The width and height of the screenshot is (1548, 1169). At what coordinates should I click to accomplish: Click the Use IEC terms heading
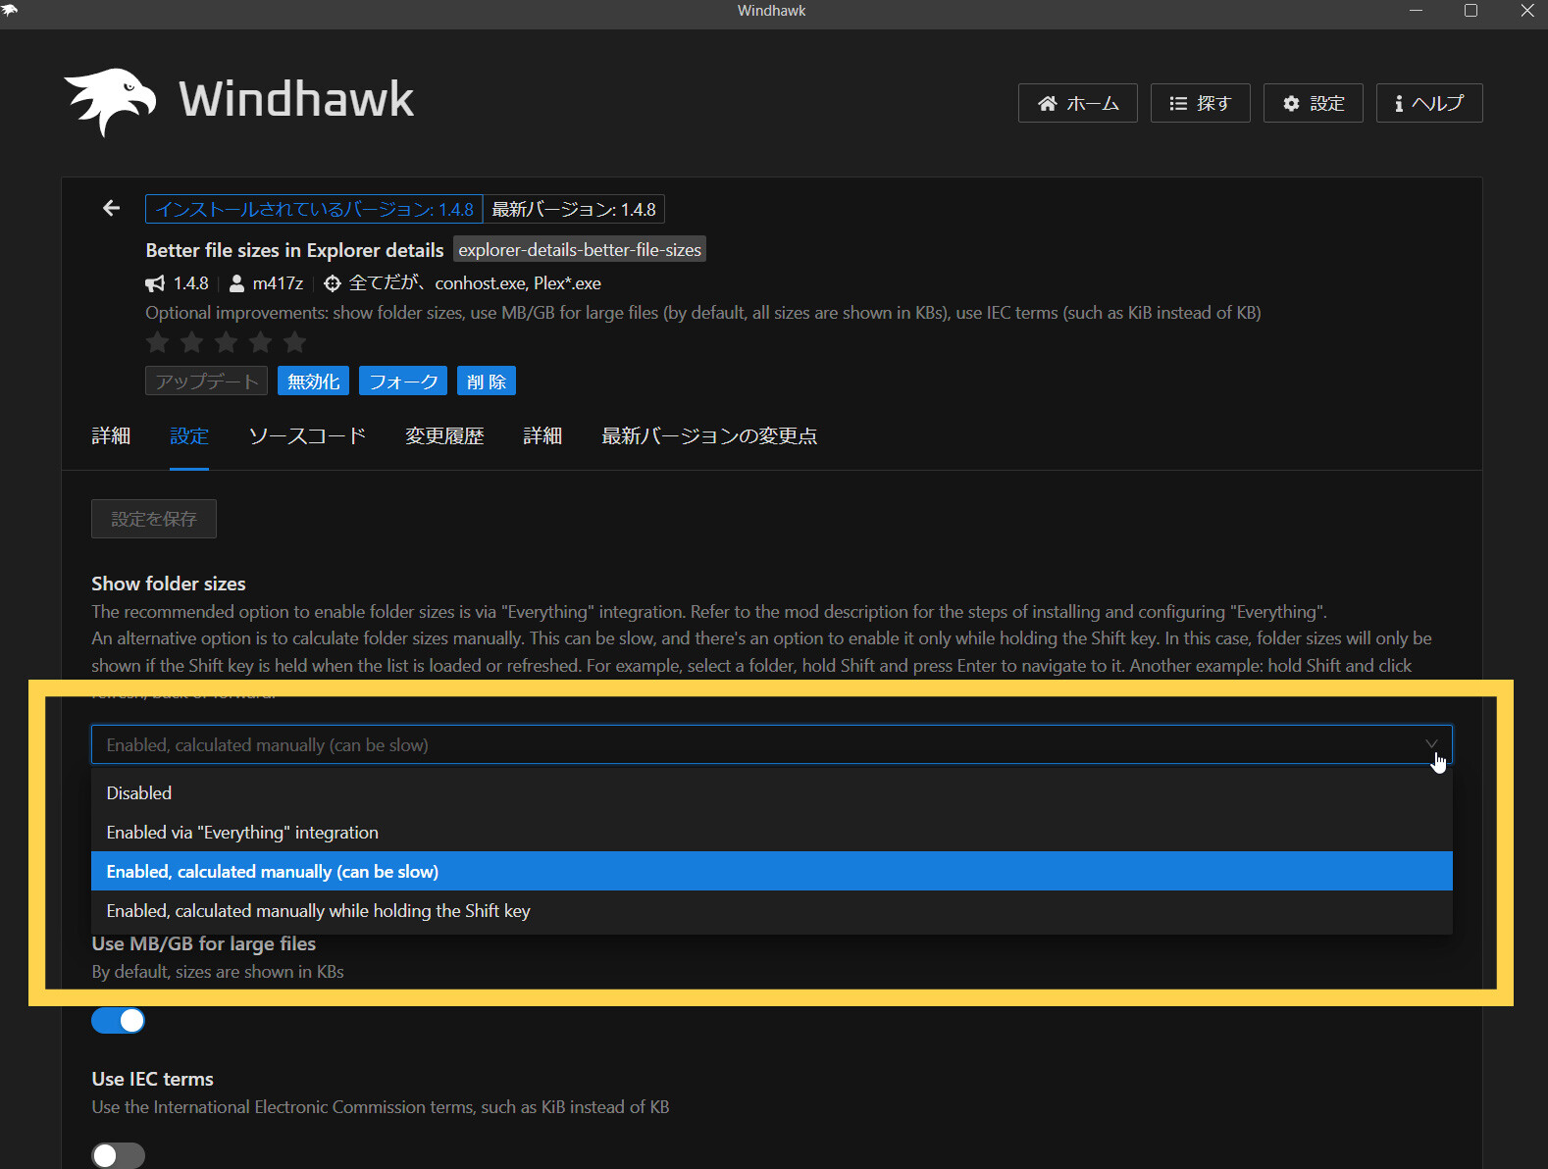(x=152, y=1079)
